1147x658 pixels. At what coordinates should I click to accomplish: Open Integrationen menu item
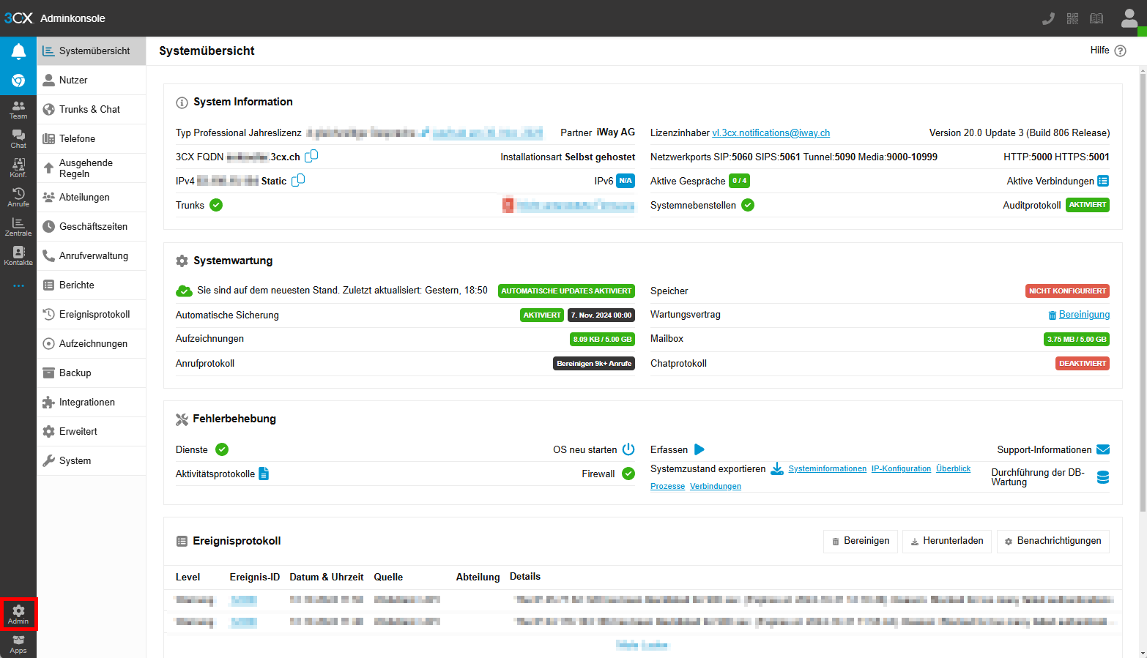coord(92,403)
